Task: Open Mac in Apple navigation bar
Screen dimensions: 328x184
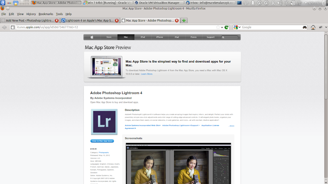Action: click(126, 37)
